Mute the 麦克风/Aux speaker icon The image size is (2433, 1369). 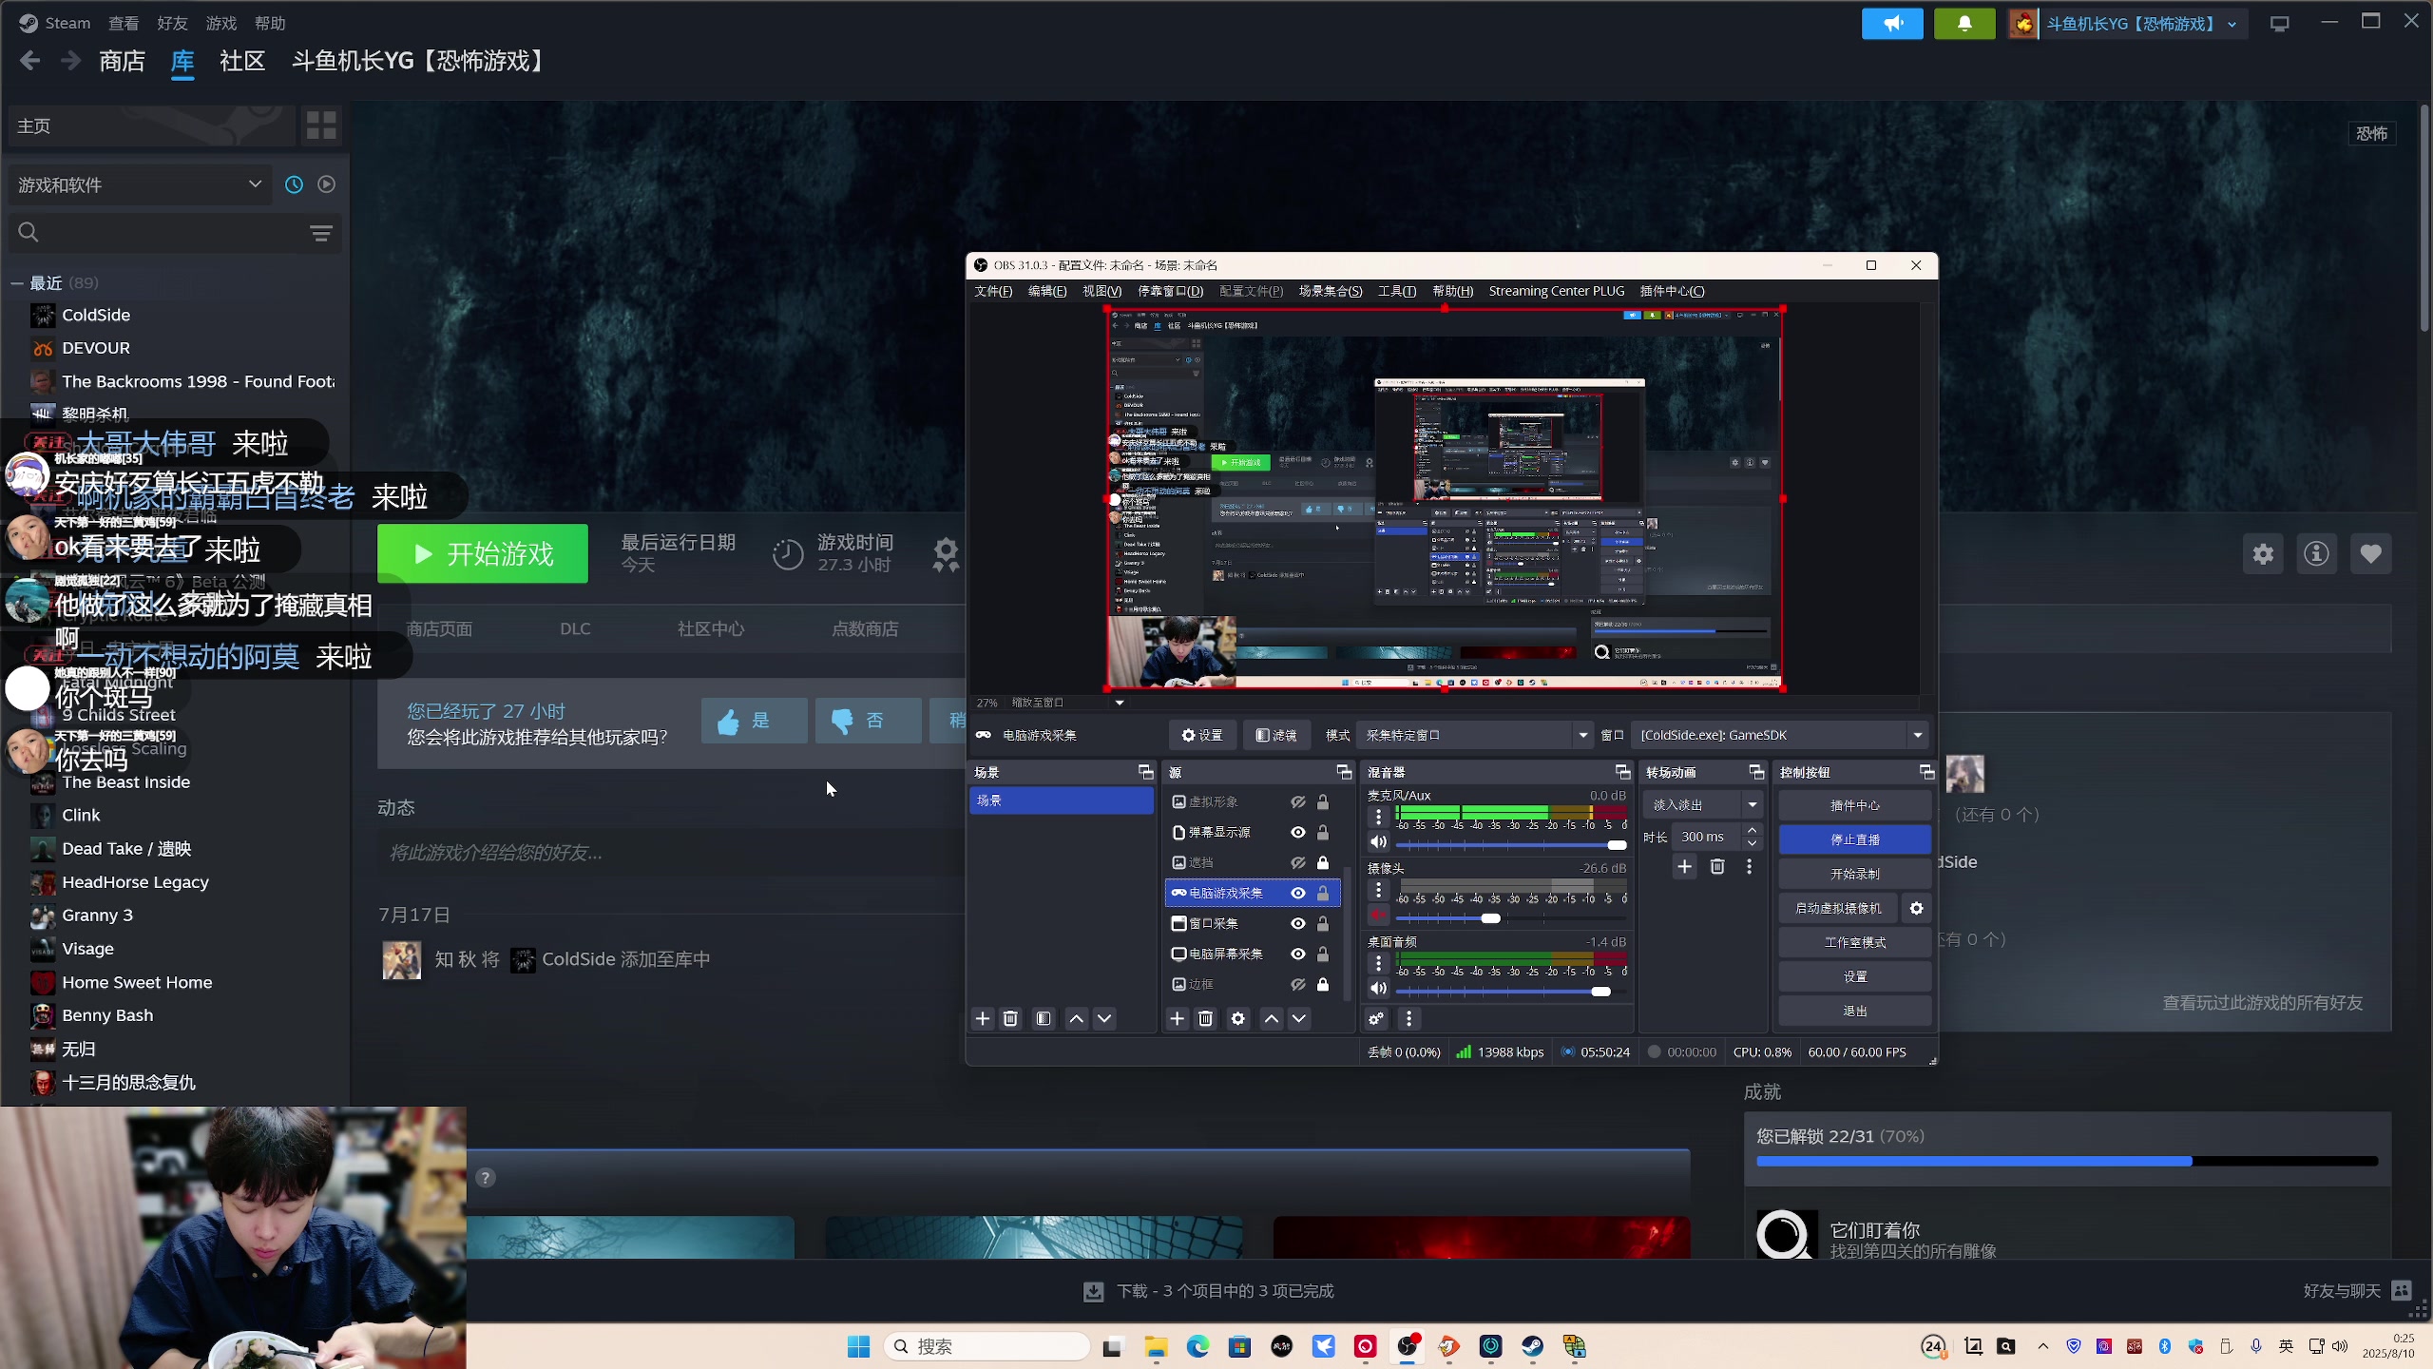tap(1378, 841)
